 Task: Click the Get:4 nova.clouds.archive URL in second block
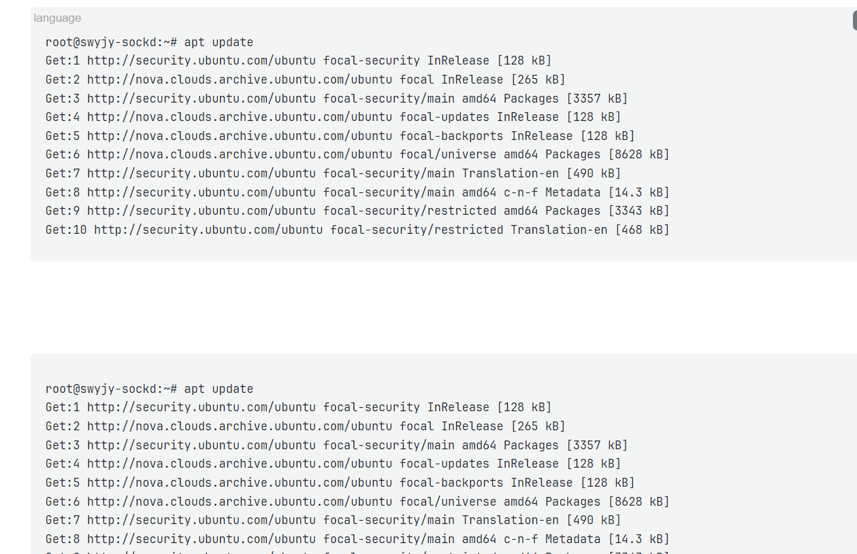(240, 464)
